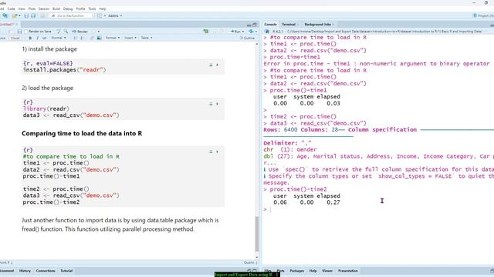Image resolution: width=494 pixels, height=277 pixels.
Task: Expand the open file recent dropdown arrow
Action: (x=19, y=15)
